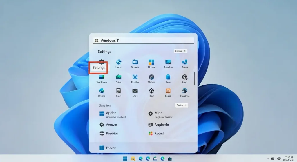
Task: Open the Siiss green icon
Action: [119, 77]
